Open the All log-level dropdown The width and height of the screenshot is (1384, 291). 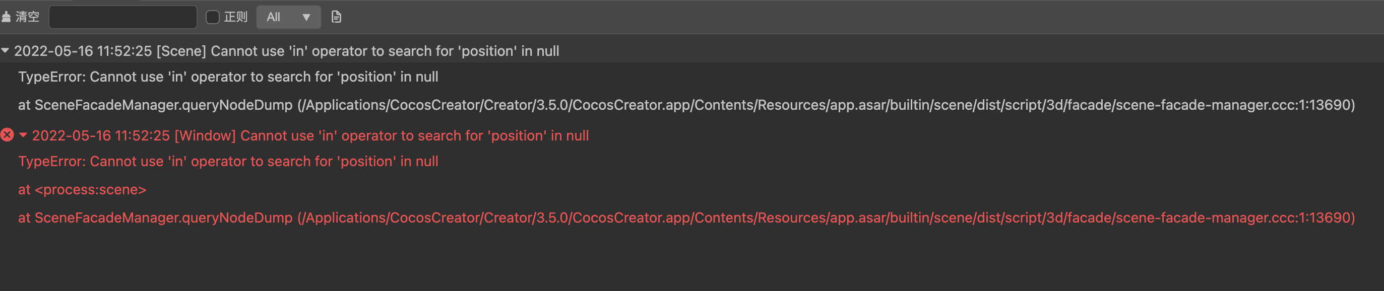click(288, 17)
